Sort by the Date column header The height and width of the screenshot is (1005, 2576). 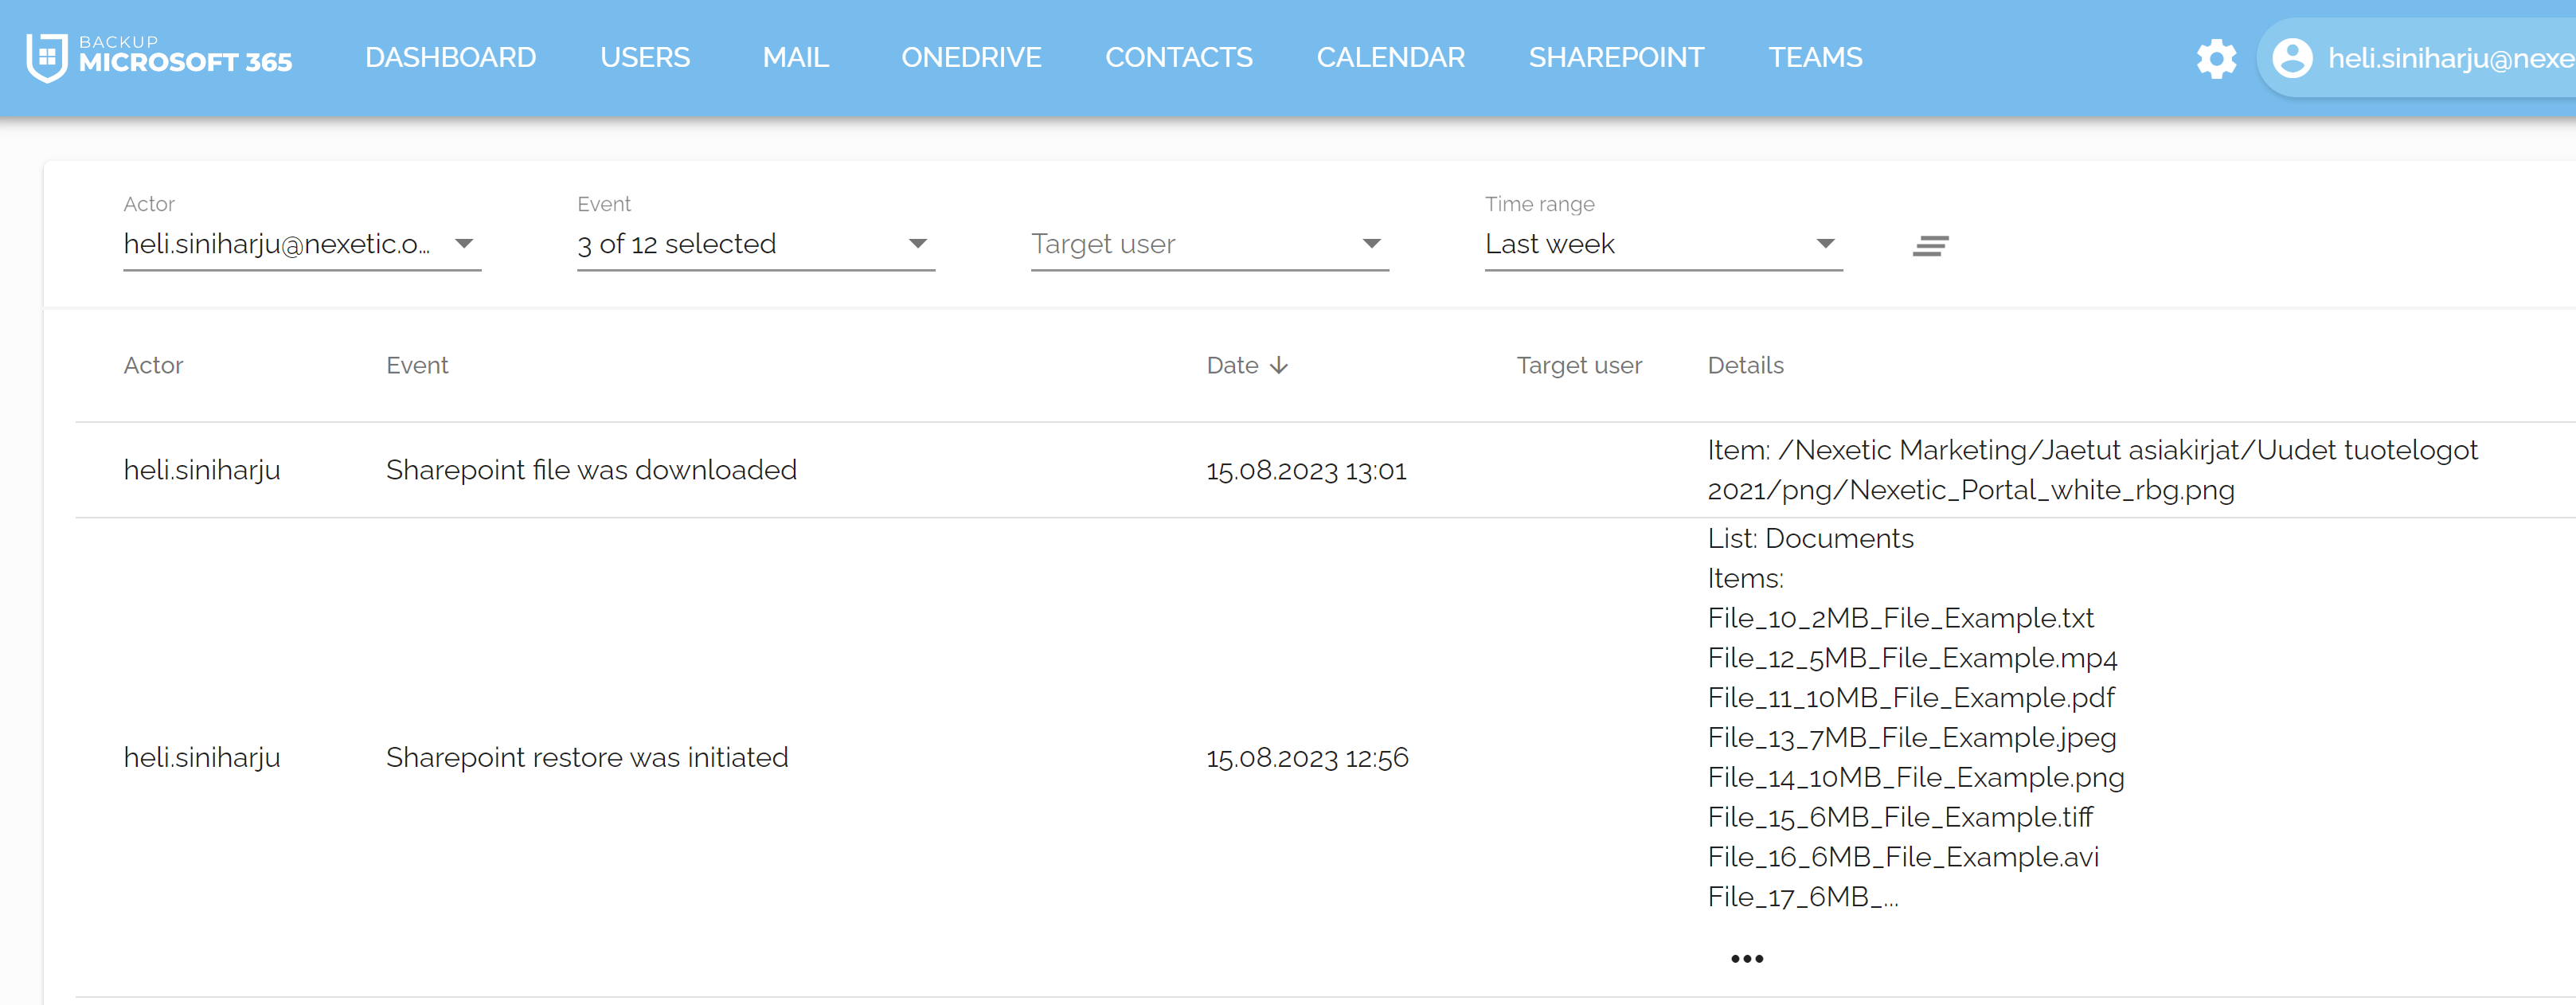(1232, 366)
